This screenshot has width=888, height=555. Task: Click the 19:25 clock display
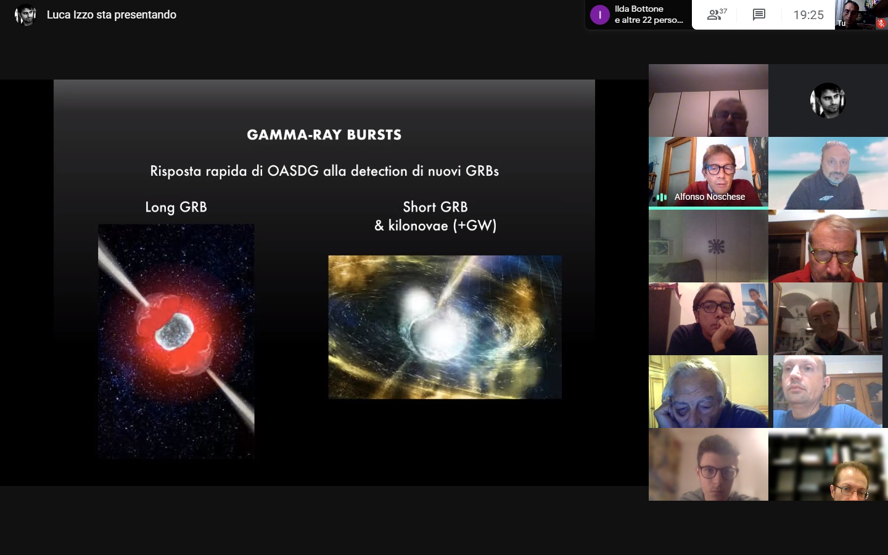(x=808, y=15)
